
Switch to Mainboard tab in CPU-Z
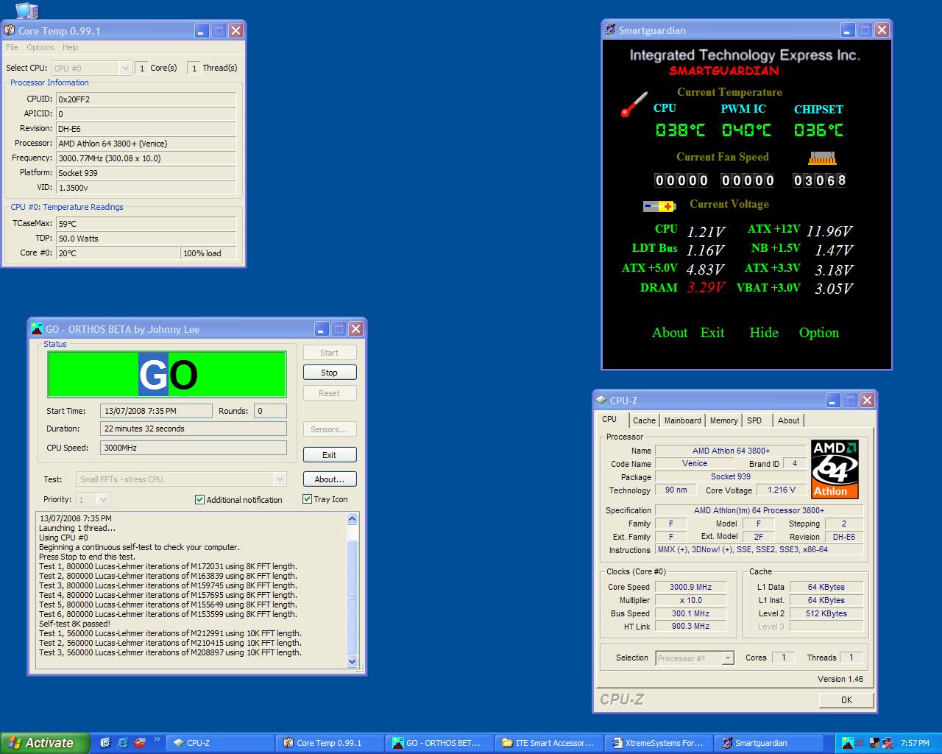tap(683, 420)
